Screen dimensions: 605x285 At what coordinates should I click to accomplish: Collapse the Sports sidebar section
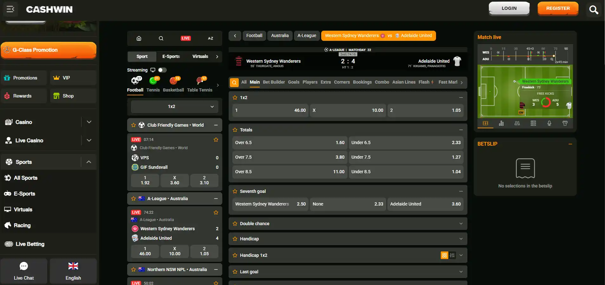coord(89,162)
